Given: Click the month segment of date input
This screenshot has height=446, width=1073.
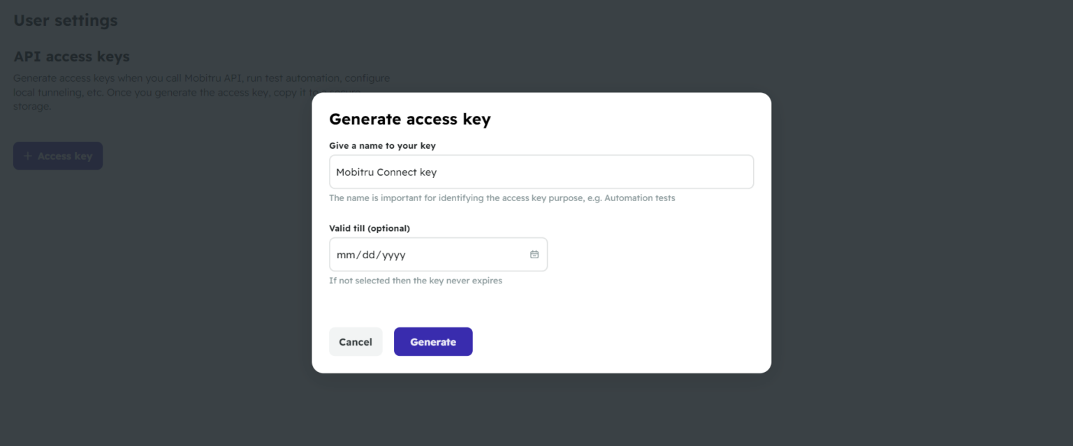Looking at the screenshot, I should 344,254.
